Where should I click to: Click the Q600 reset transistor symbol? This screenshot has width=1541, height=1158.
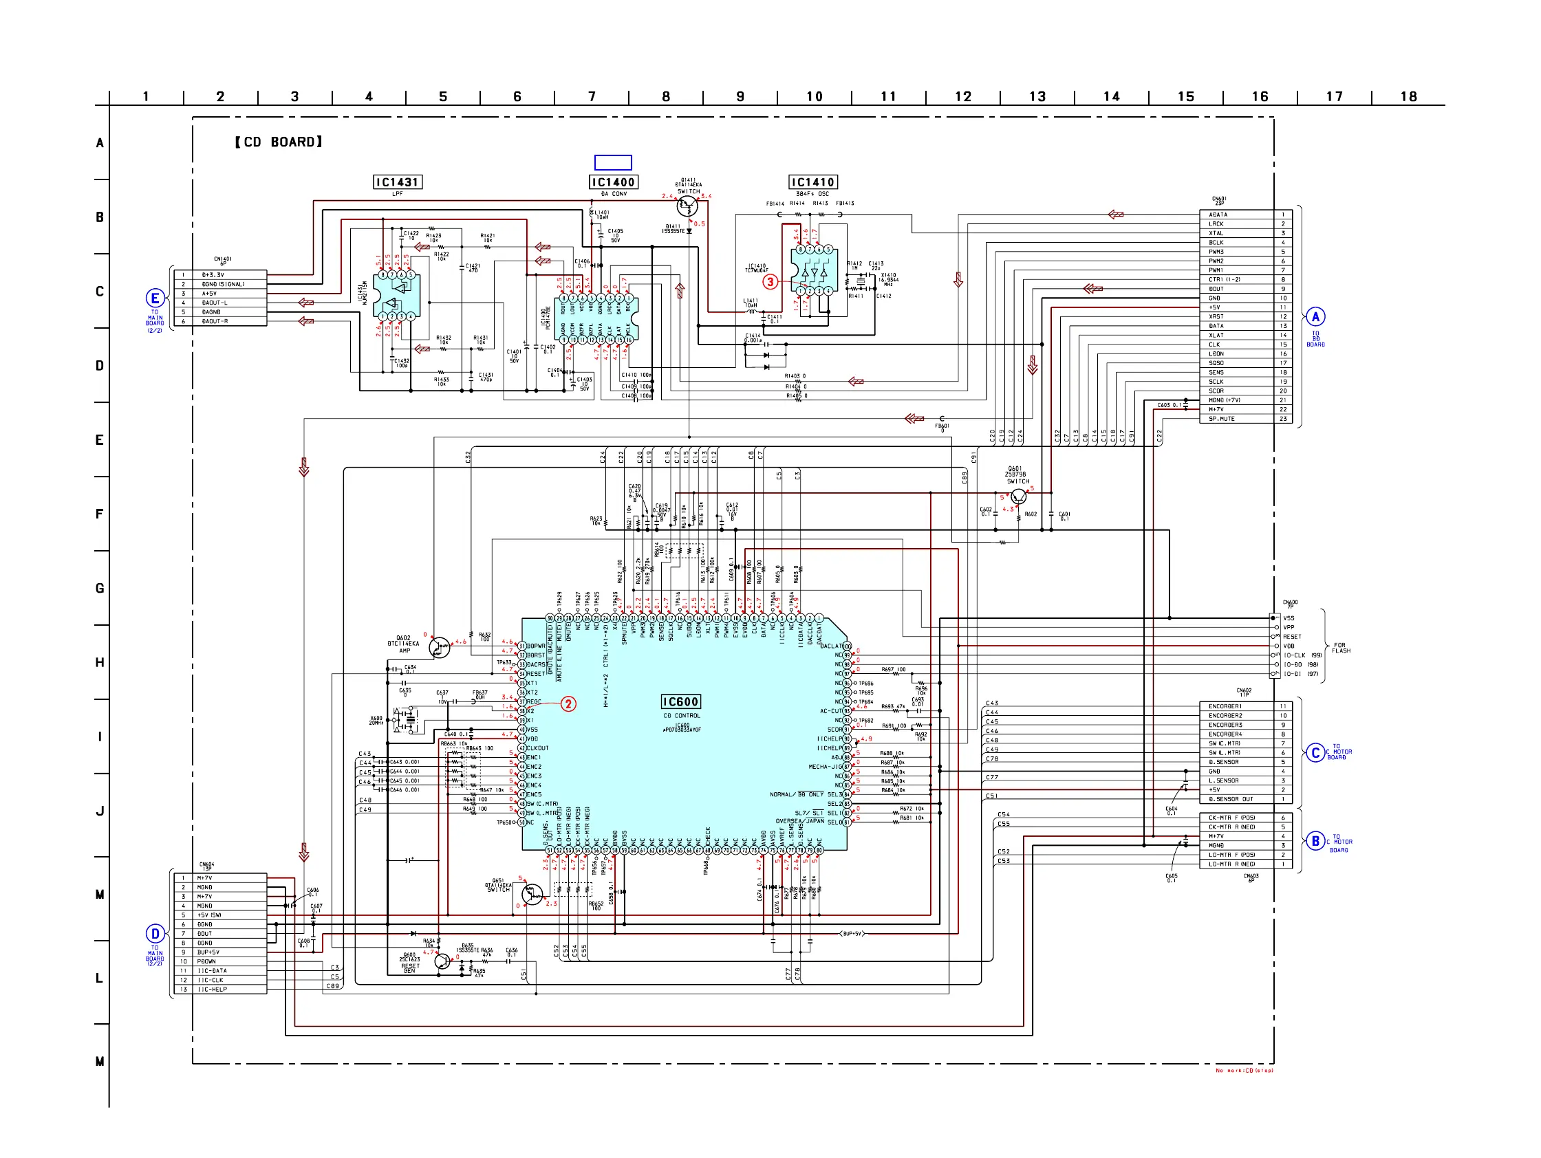pyautogui.click(x=442, y=961)
